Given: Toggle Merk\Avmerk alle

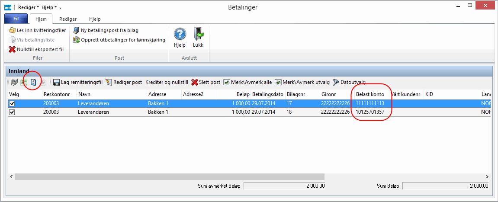Looking at the screenshot, I should 247,82.
